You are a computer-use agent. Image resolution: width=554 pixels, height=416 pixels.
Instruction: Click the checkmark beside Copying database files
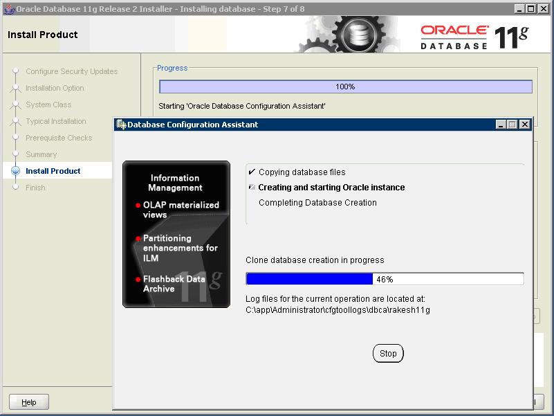250,172
